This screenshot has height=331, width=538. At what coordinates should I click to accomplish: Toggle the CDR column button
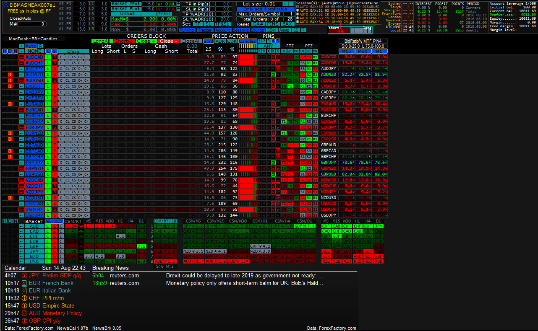(x=232, y=41)
